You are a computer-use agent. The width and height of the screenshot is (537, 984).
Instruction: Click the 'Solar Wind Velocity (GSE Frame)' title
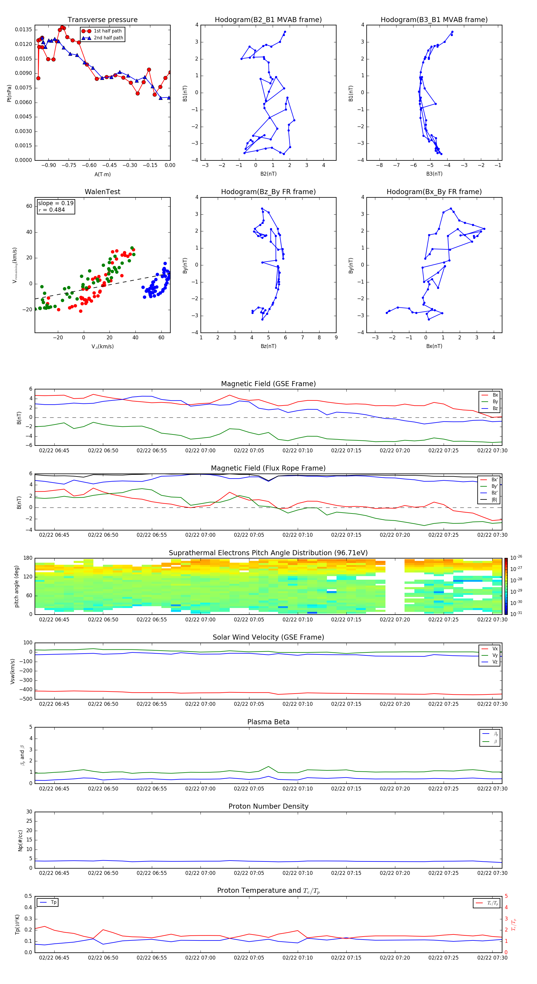click(268, 637)
